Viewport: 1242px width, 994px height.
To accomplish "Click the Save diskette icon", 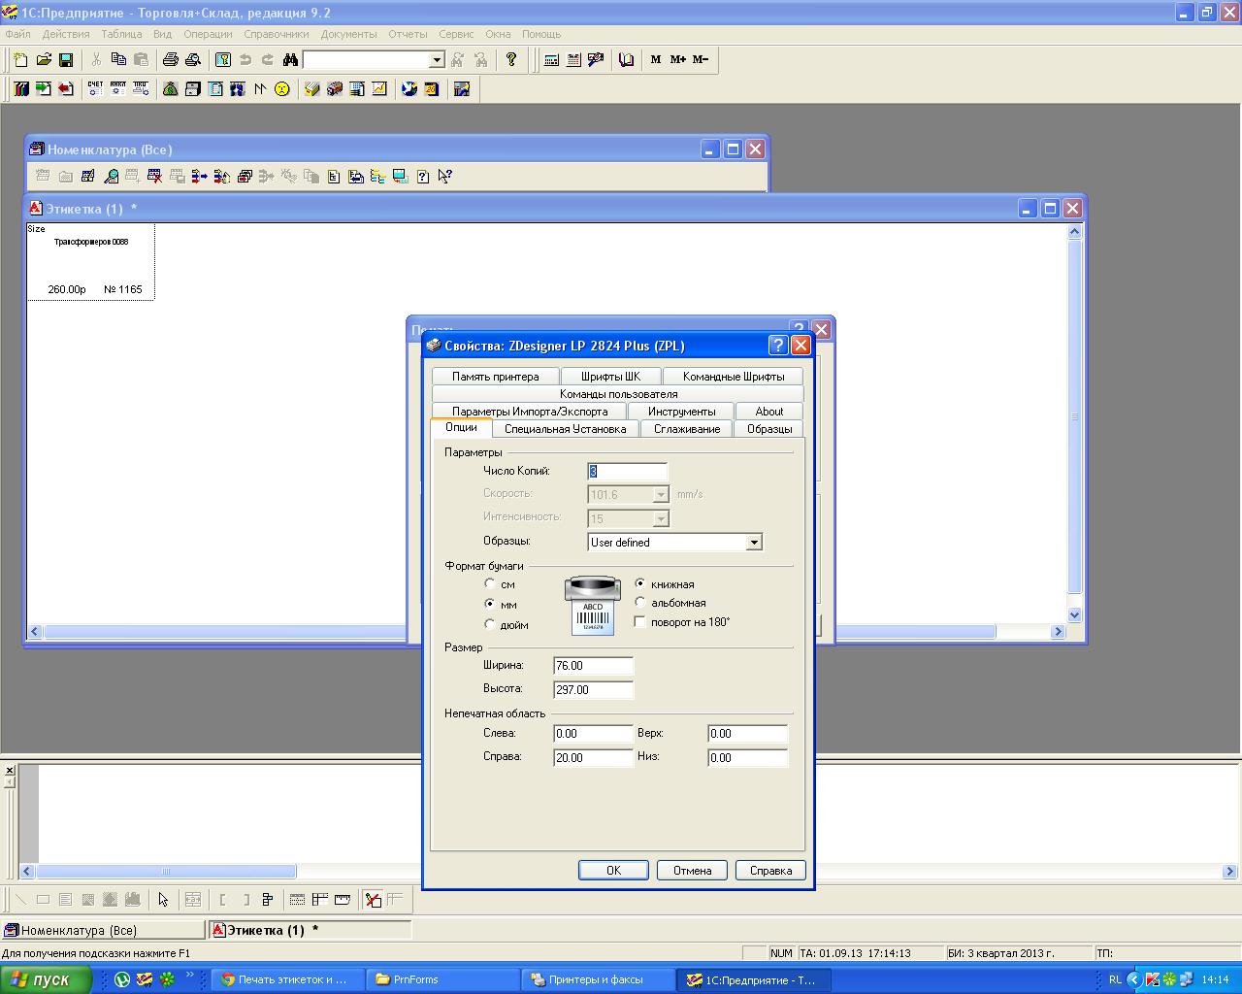I will (66, 60).
